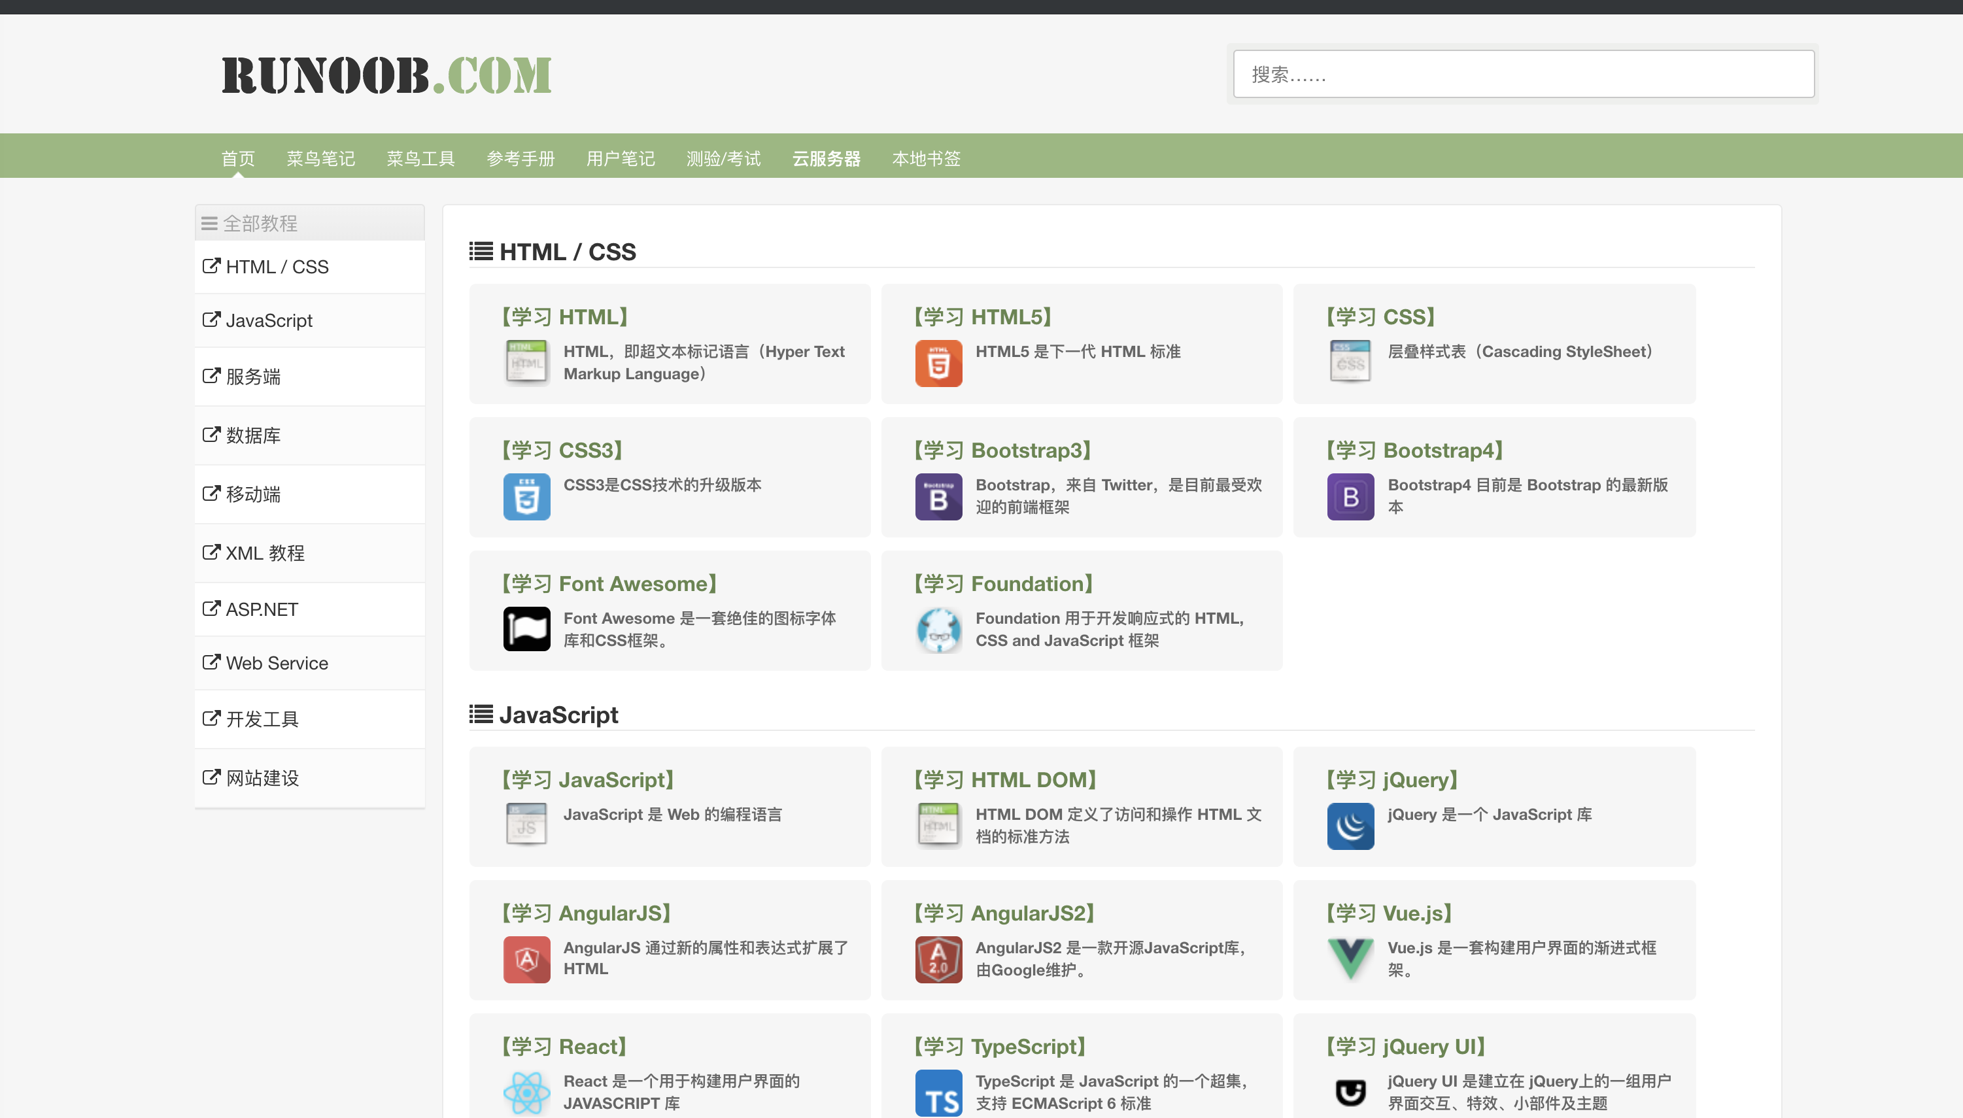This screenshot has height=1118, width=1963.
Task: Click the Foundation yeti icon
Action: click(x=938, y=629)
